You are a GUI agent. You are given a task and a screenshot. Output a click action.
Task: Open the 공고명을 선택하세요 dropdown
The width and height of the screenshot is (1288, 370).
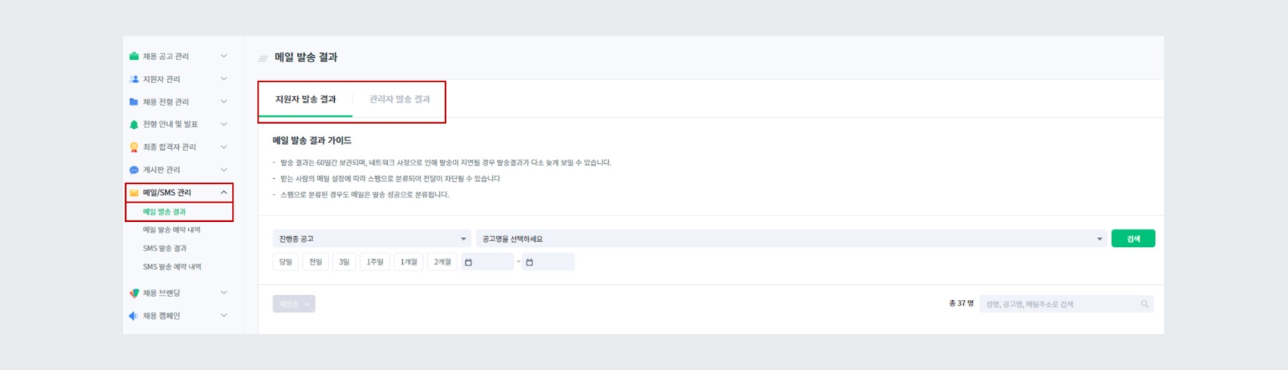click(791, 239)
